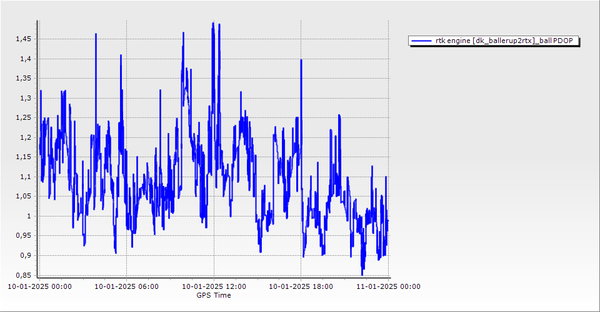Click the '10-01-2025 12:00' x-axis label
Screen dimensions: 600x312
point(214,286)
